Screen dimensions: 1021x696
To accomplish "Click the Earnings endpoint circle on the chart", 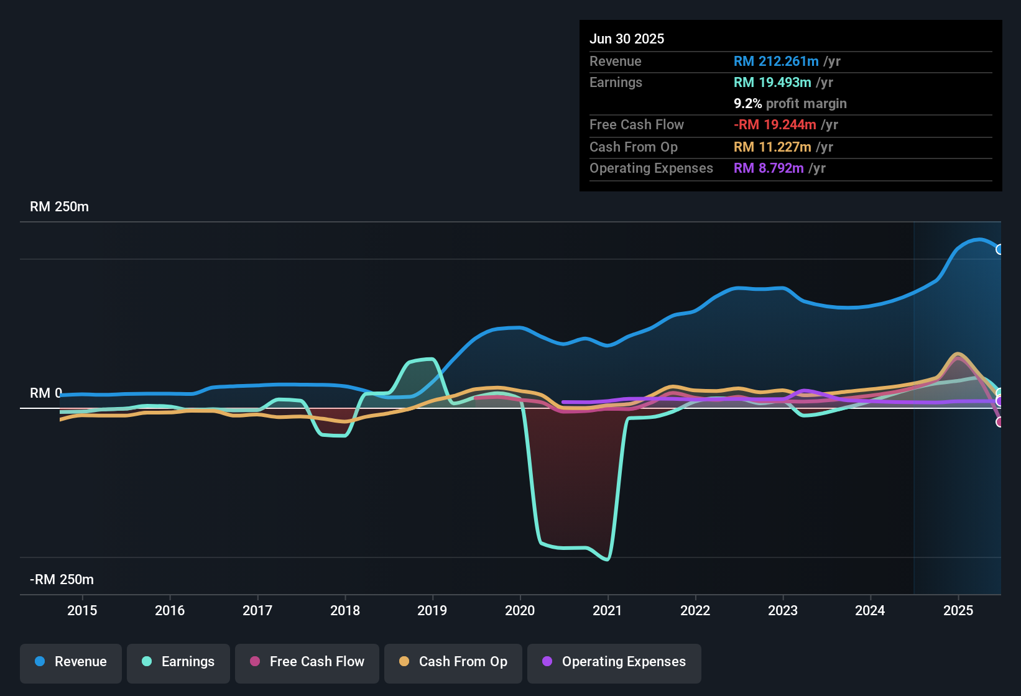I will [999, 390].
